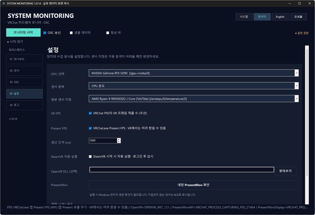
Task: Click the 워크스페이스 sidebar heading
Action: [x=17, y=50]
